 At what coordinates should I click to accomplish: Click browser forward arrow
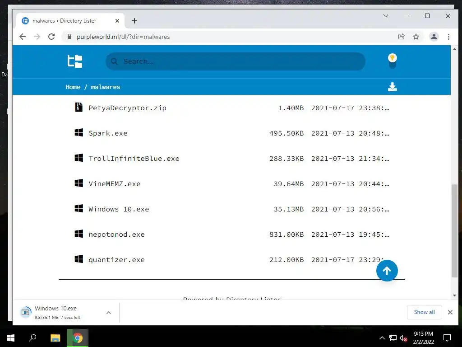[x=37, y=37]
